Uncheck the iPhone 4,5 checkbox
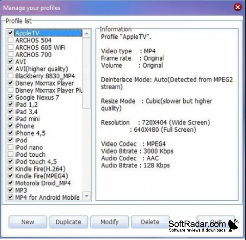The height and width of the screenshot is (240, 246). click(10, 133)
